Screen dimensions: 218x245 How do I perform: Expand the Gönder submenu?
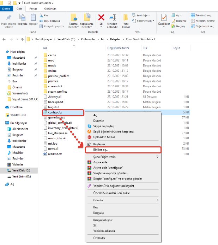coord(123,200)
